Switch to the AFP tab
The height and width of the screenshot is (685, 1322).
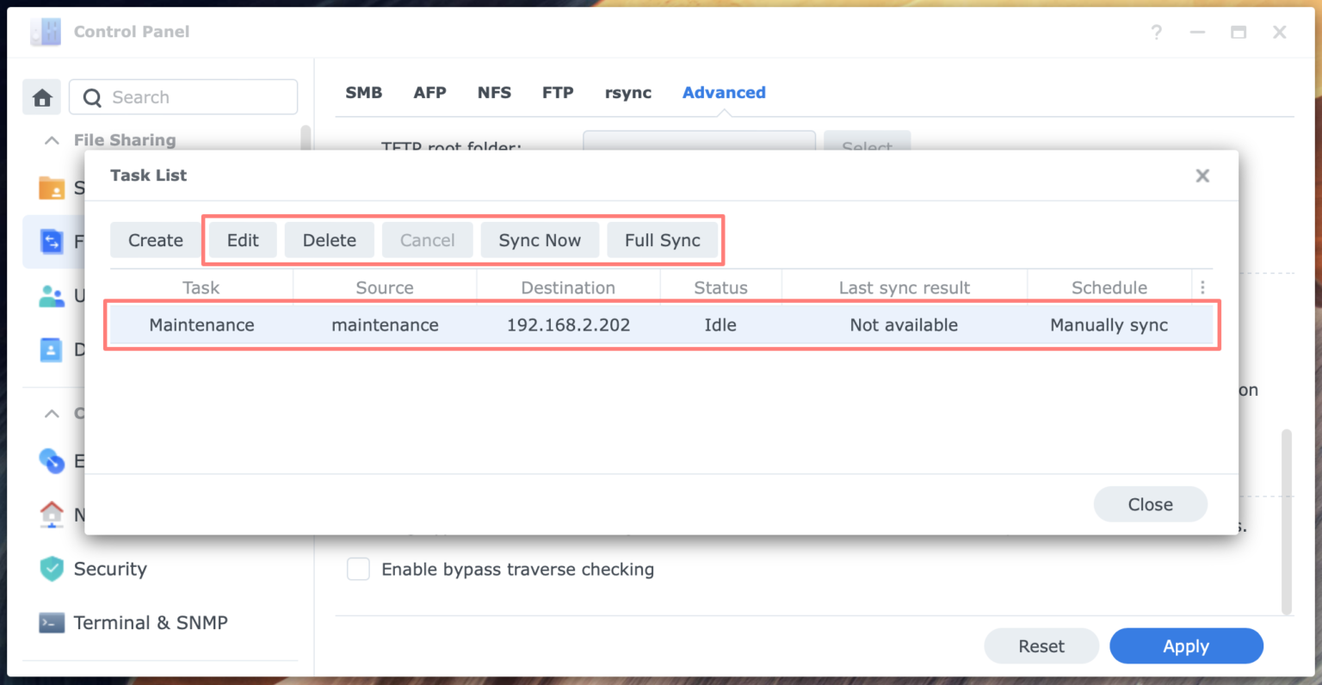coord(429,93)
